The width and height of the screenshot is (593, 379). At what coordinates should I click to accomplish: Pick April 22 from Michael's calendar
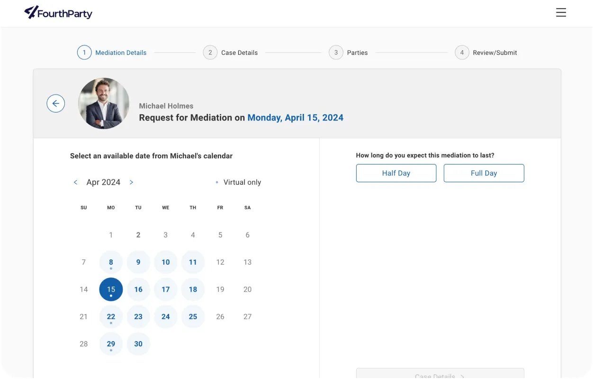111,317
